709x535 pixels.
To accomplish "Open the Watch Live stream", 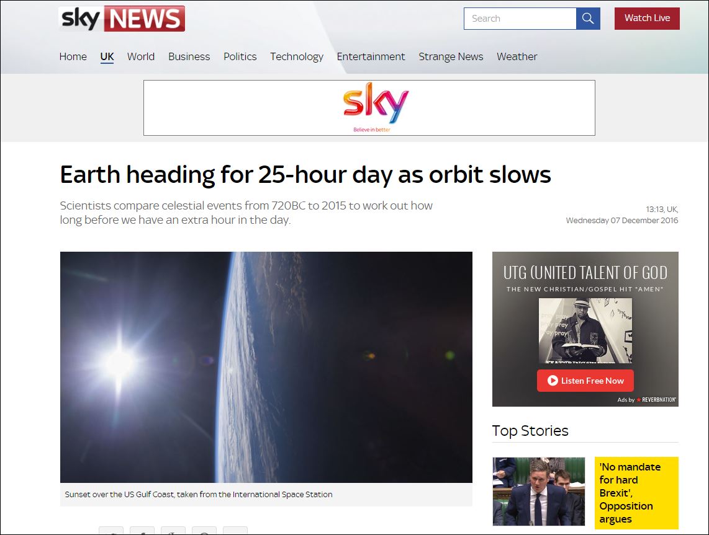I will coord(647,18).
